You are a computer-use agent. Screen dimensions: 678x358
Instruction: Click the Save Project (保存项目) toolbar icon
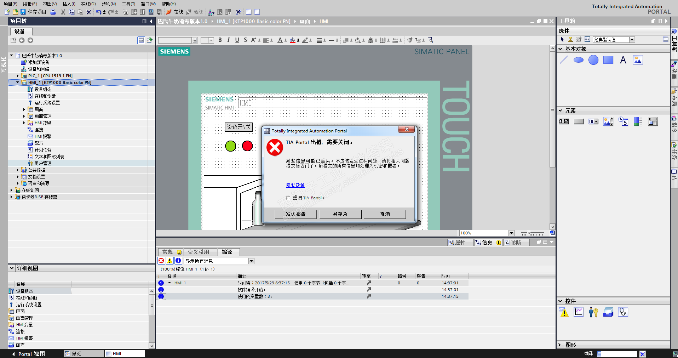[23, 12]
